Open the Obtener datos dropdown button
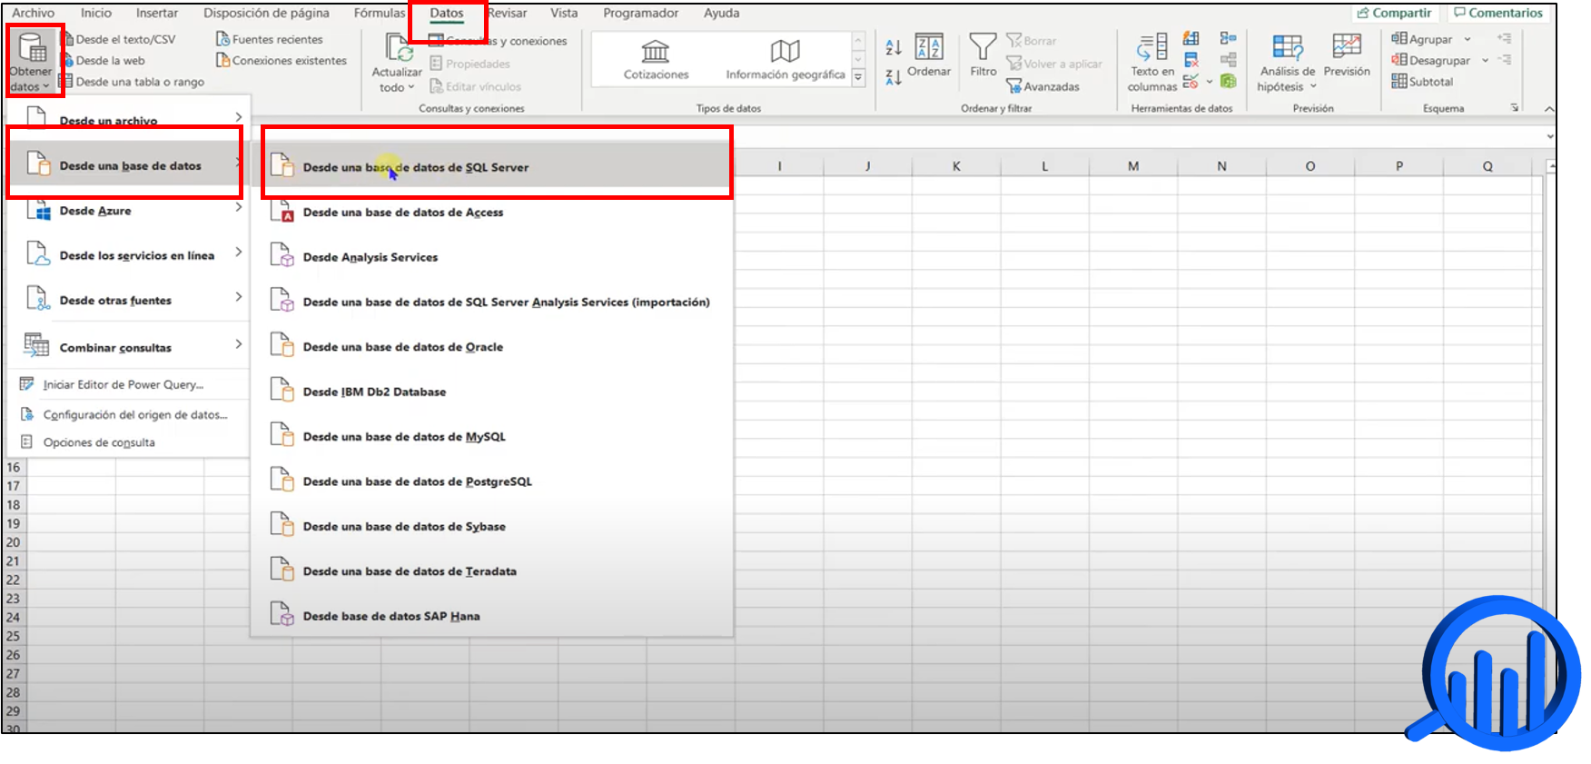1591x764 pixels. [32, 61]
